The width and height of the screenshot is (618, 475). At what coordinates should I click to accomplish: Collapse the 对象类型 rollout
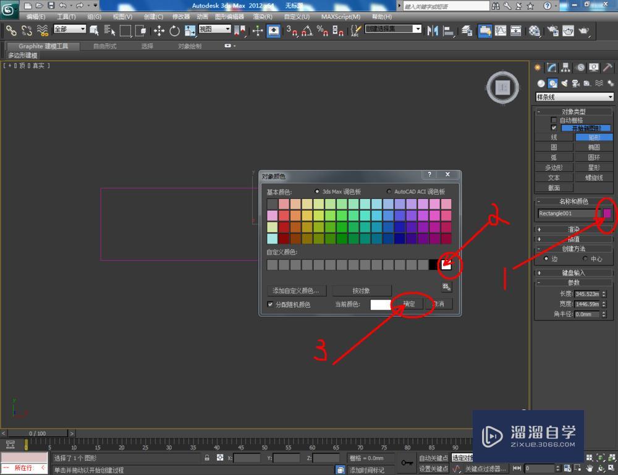pos(574,111)
